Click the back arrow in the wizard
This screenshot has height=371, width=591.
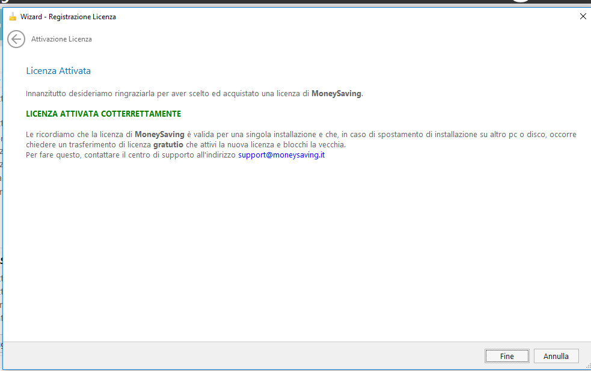(16, 39)
